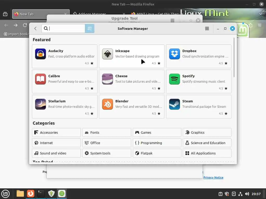Browse the Accessories category
Image resolution: width=266 pixels, height=199 pixels.
[56, 132]
